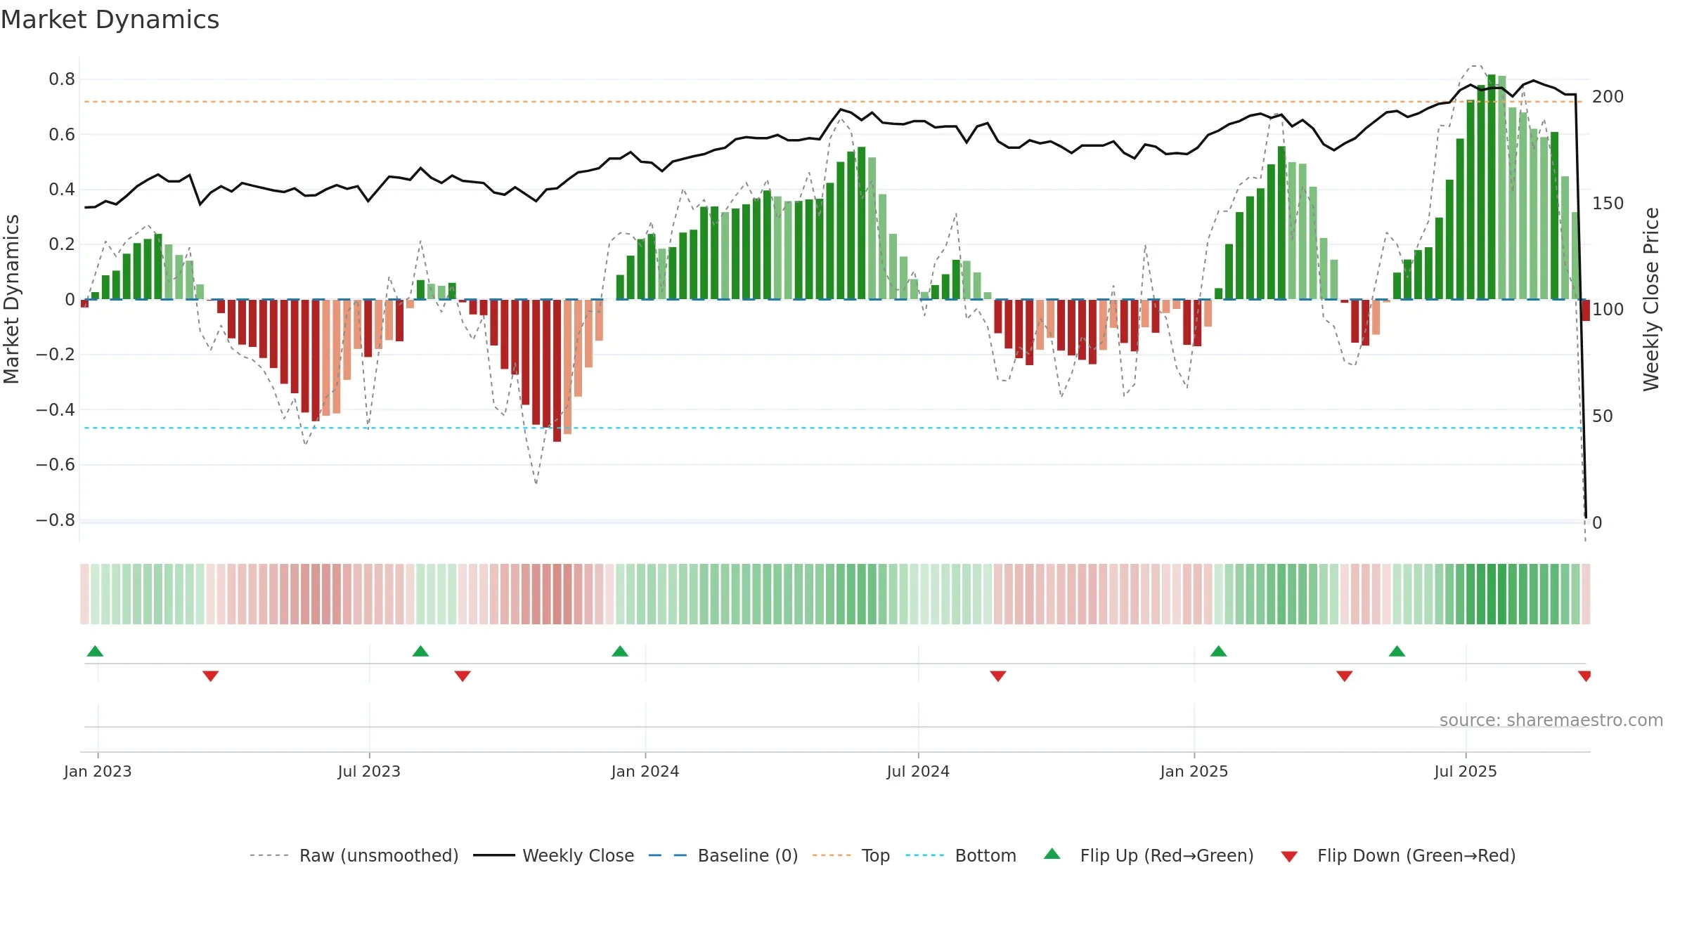This screenshot has width=1687, height=948.
Task: Click the red triangle icon in the legend
Action: [x=1289, y=857]
